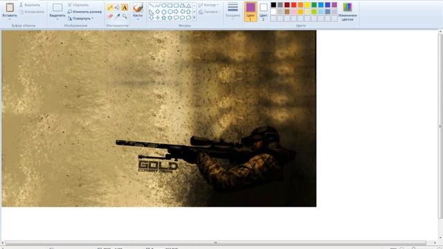
Task: Pick the Cloud callout shape
Action: click(x=188, y=17)
